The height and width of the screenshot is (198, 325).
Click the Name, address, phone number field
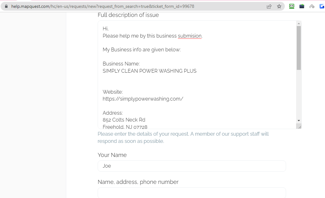coord(192,193)
